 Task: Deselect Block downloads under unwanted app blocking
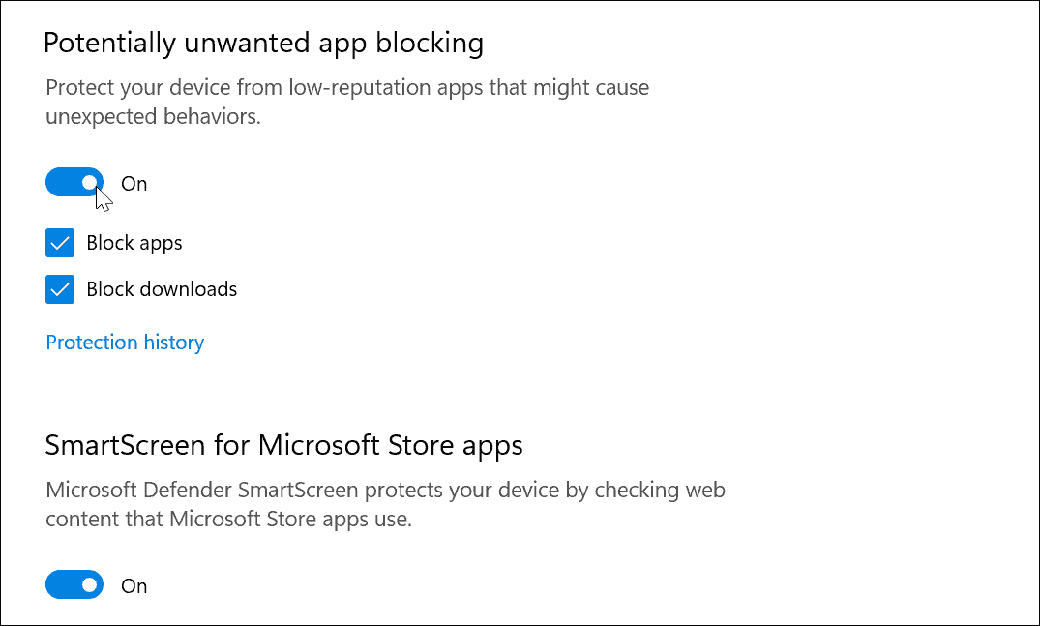(59, 288)
